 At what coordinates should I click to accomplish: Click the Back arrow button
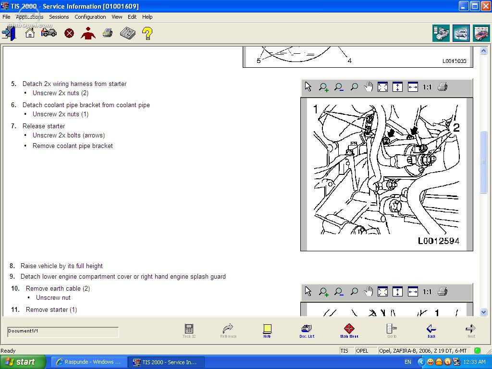coord(431,331)
